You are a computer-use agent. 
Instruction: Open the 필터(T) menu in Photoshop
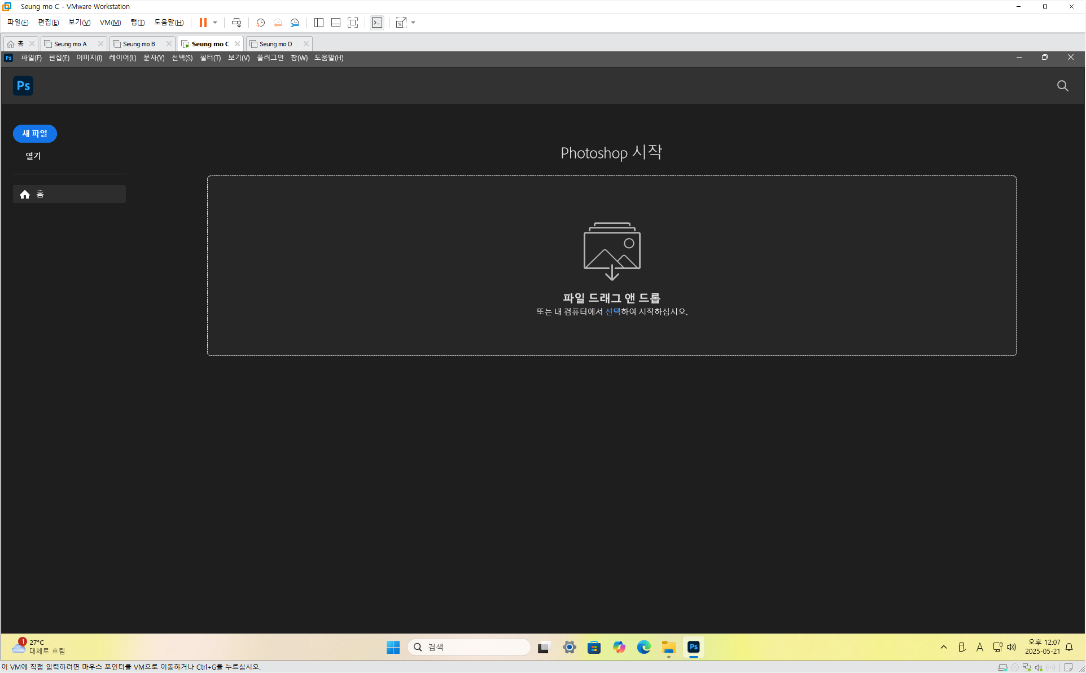(210, 58)
